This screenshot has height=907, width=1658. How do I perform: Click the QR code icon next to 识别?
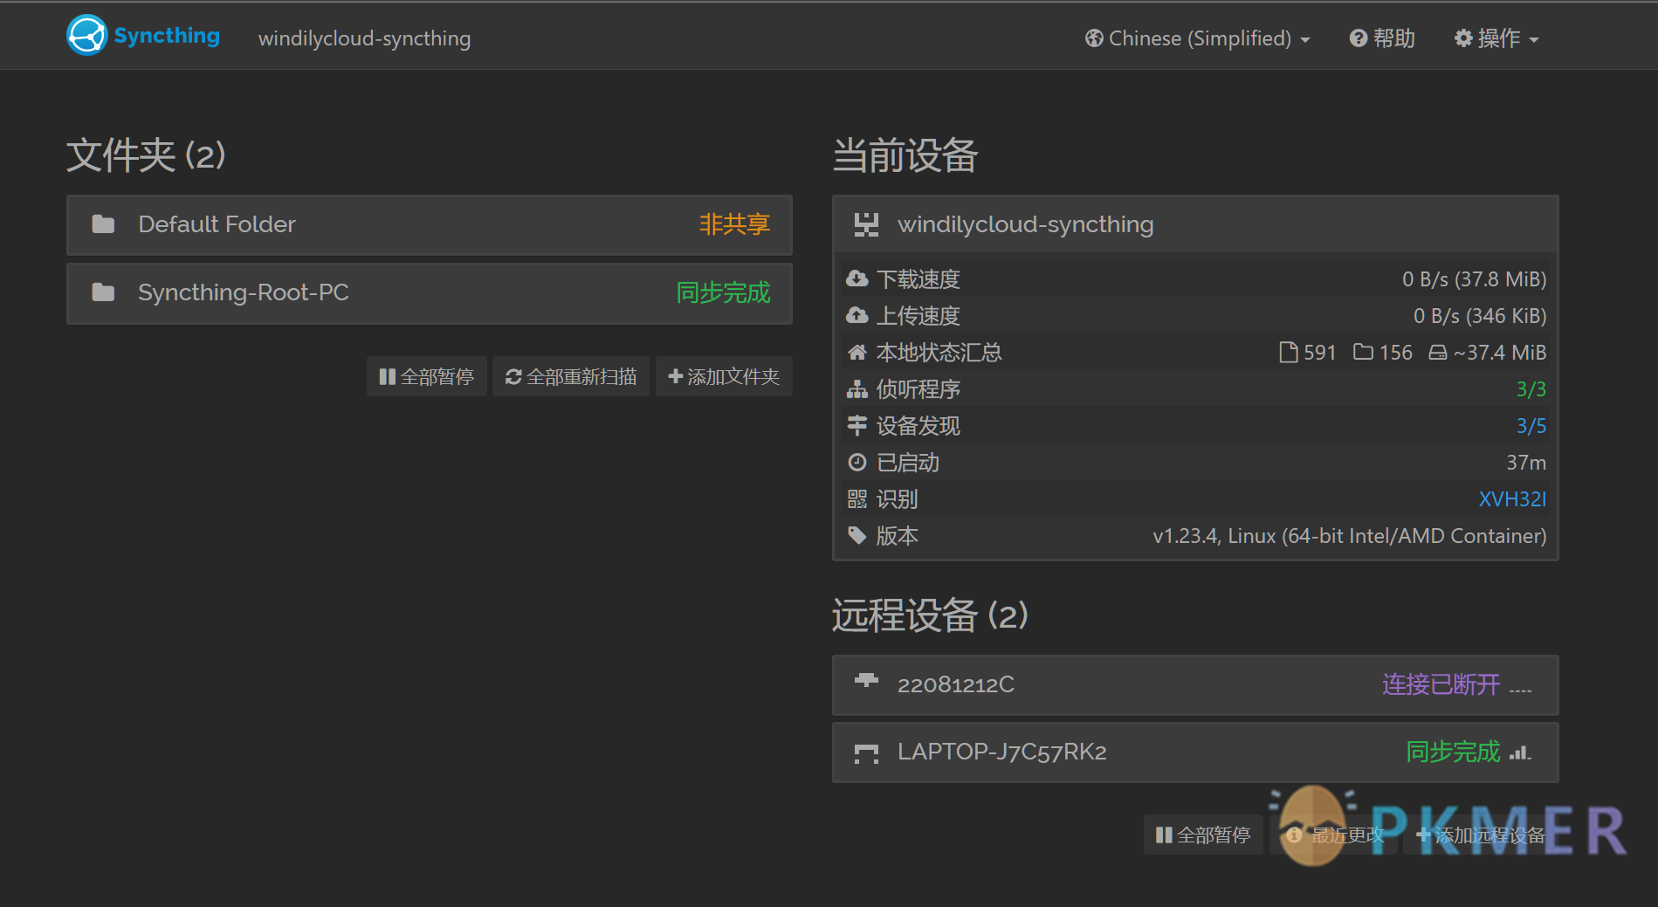point(857,498)
